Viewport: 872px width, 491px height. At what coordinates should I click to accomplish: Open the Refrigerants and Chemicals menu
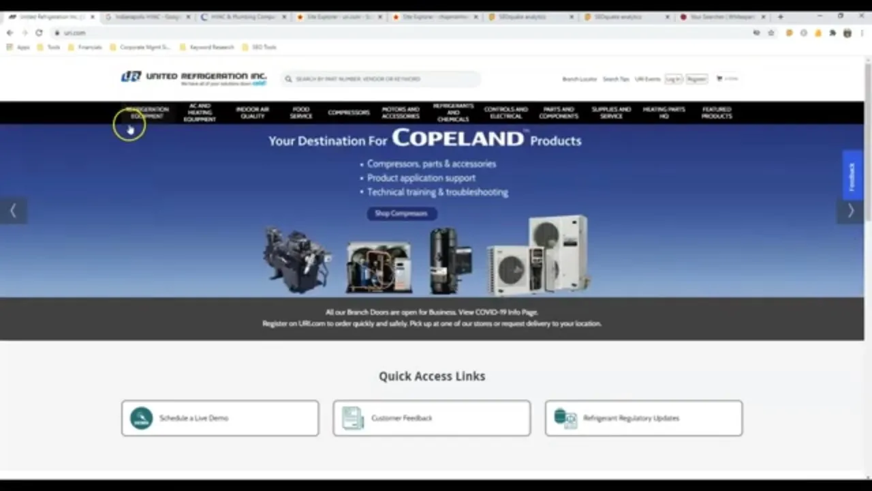[453, 113]
